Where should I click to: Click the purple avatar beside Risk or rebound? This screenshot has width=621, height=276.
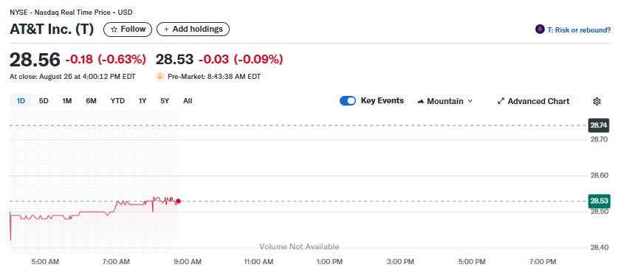(x=540, y=30)
